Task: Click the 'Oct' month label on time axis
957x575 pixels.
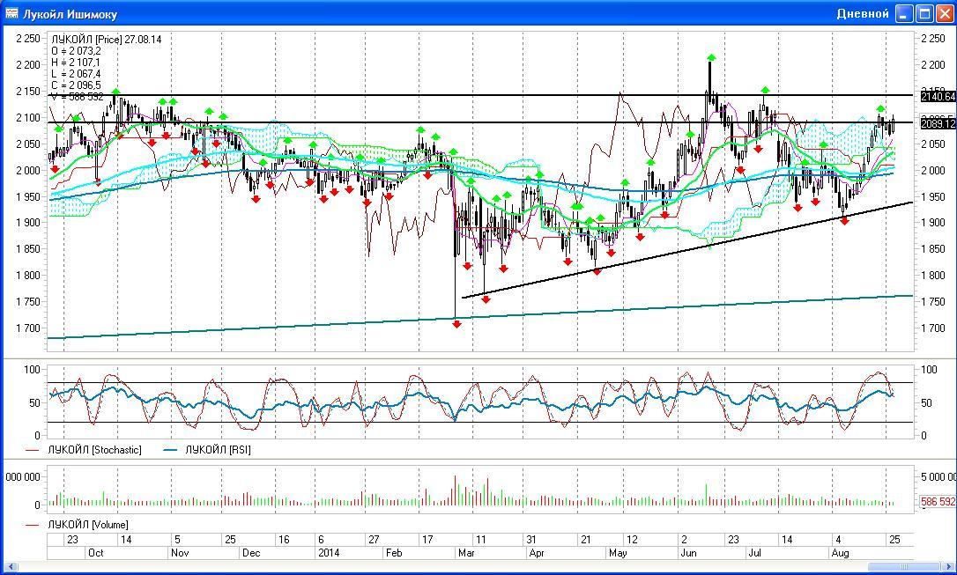Action: point(96,553)
